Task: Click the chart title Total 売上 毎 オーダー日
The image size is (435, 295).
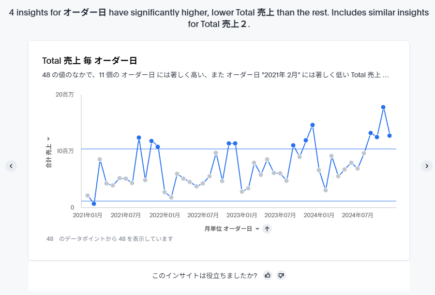Action: tap(90, 61)
